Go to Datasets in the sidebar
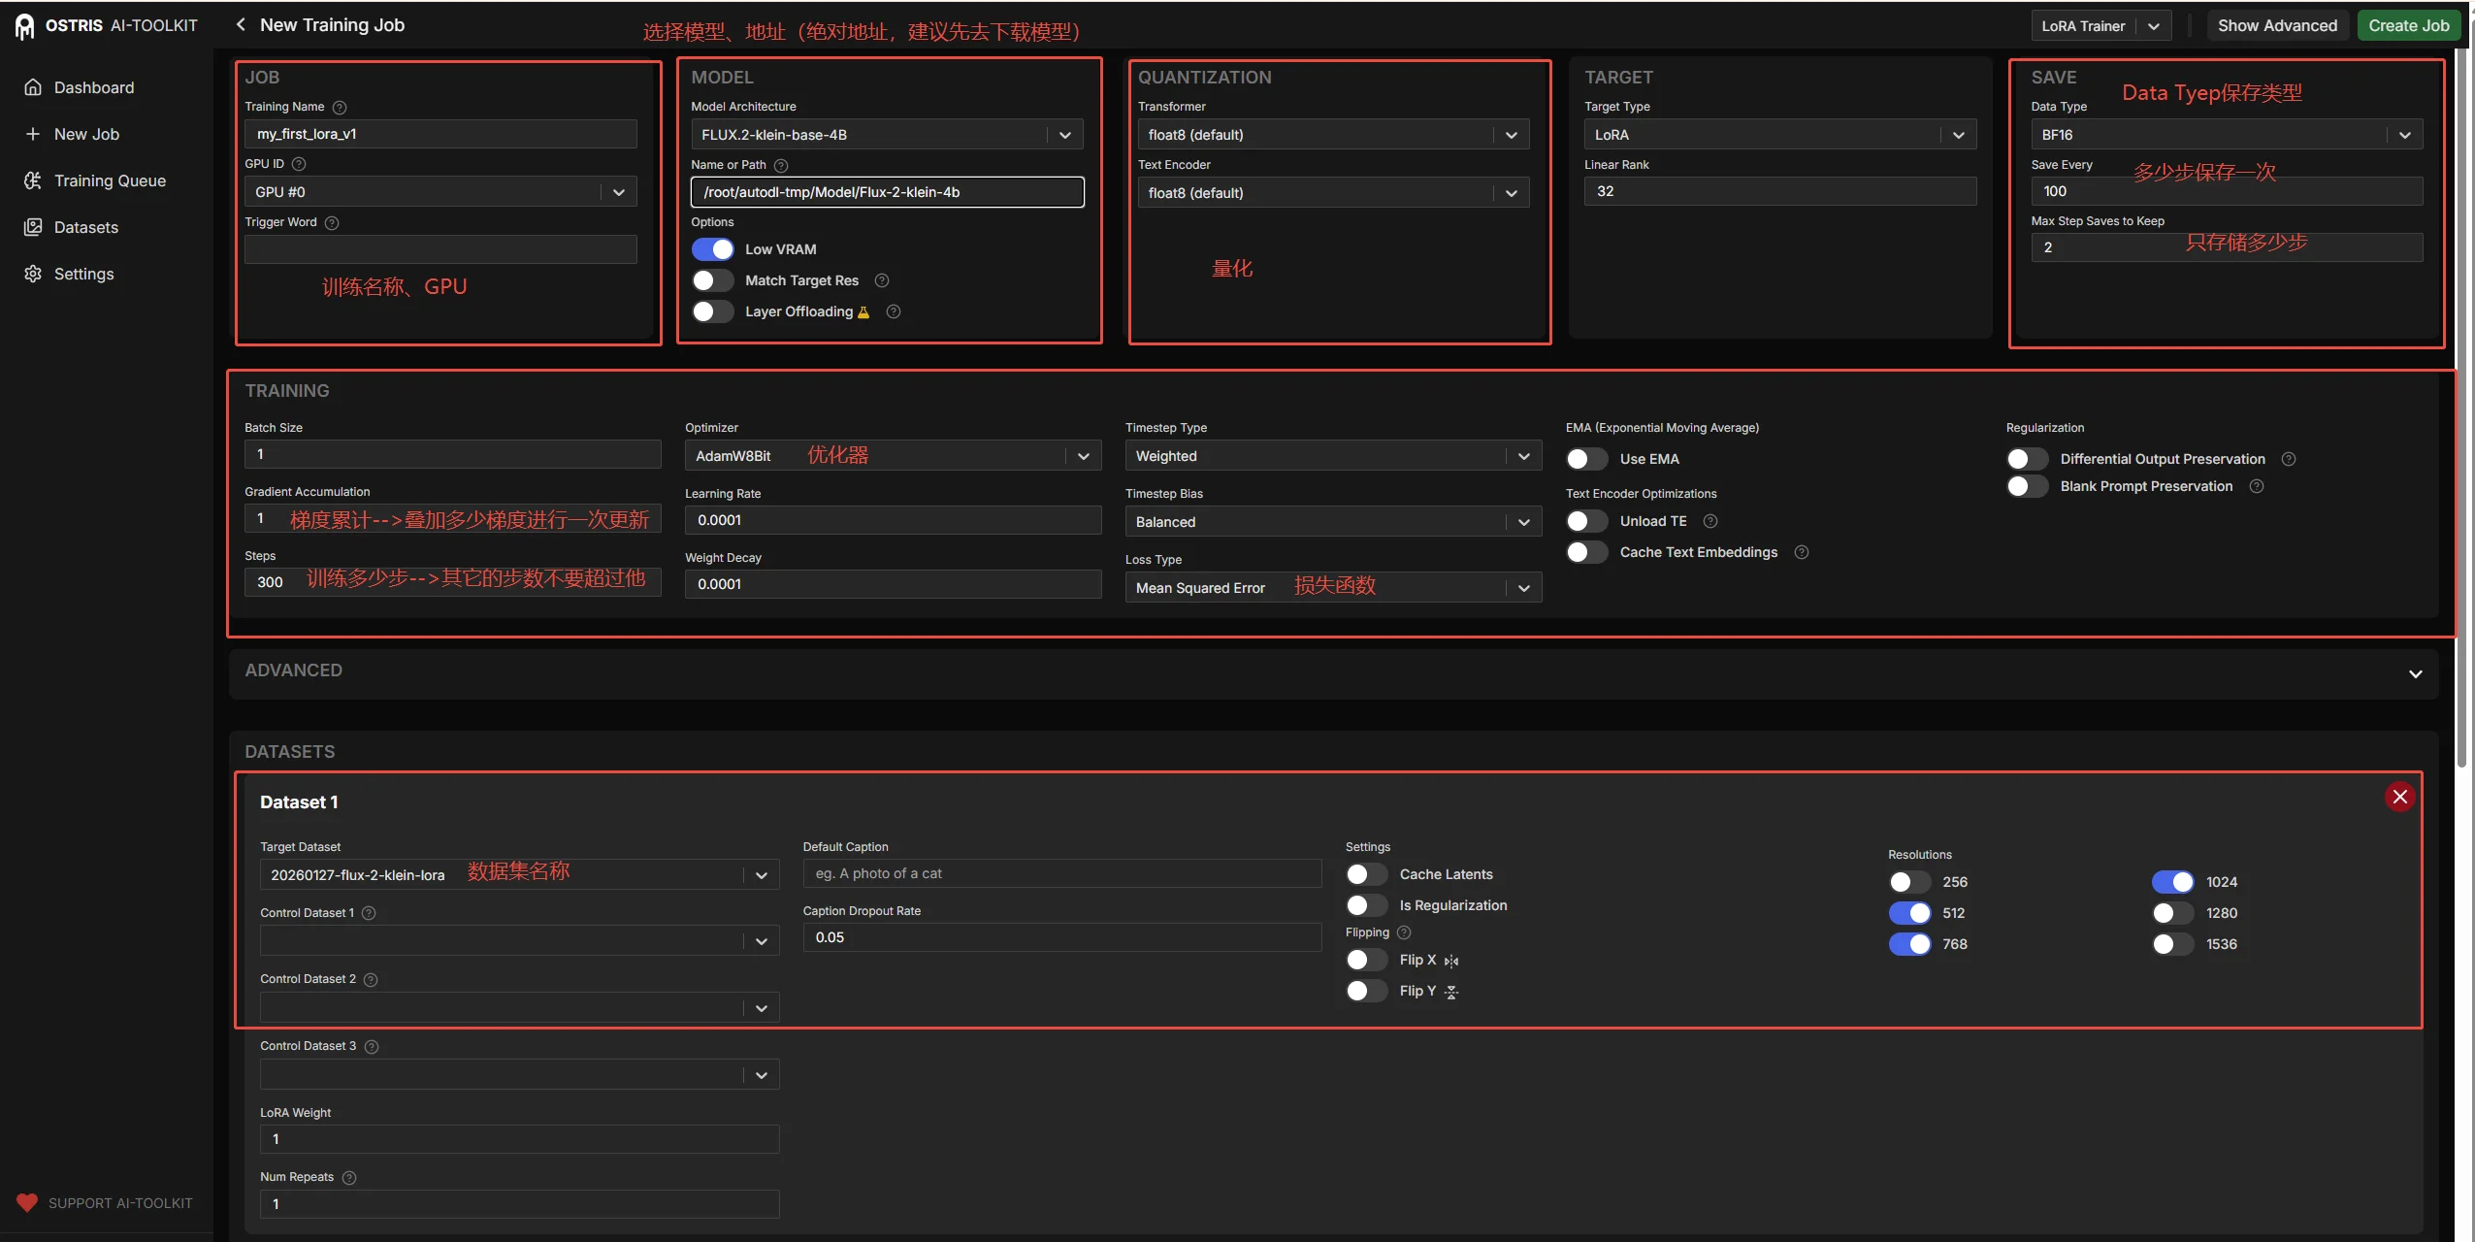 tap(85, 227)
